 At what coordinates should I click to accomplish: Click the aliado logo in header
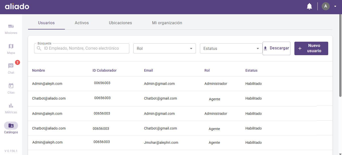click(17, 6)
